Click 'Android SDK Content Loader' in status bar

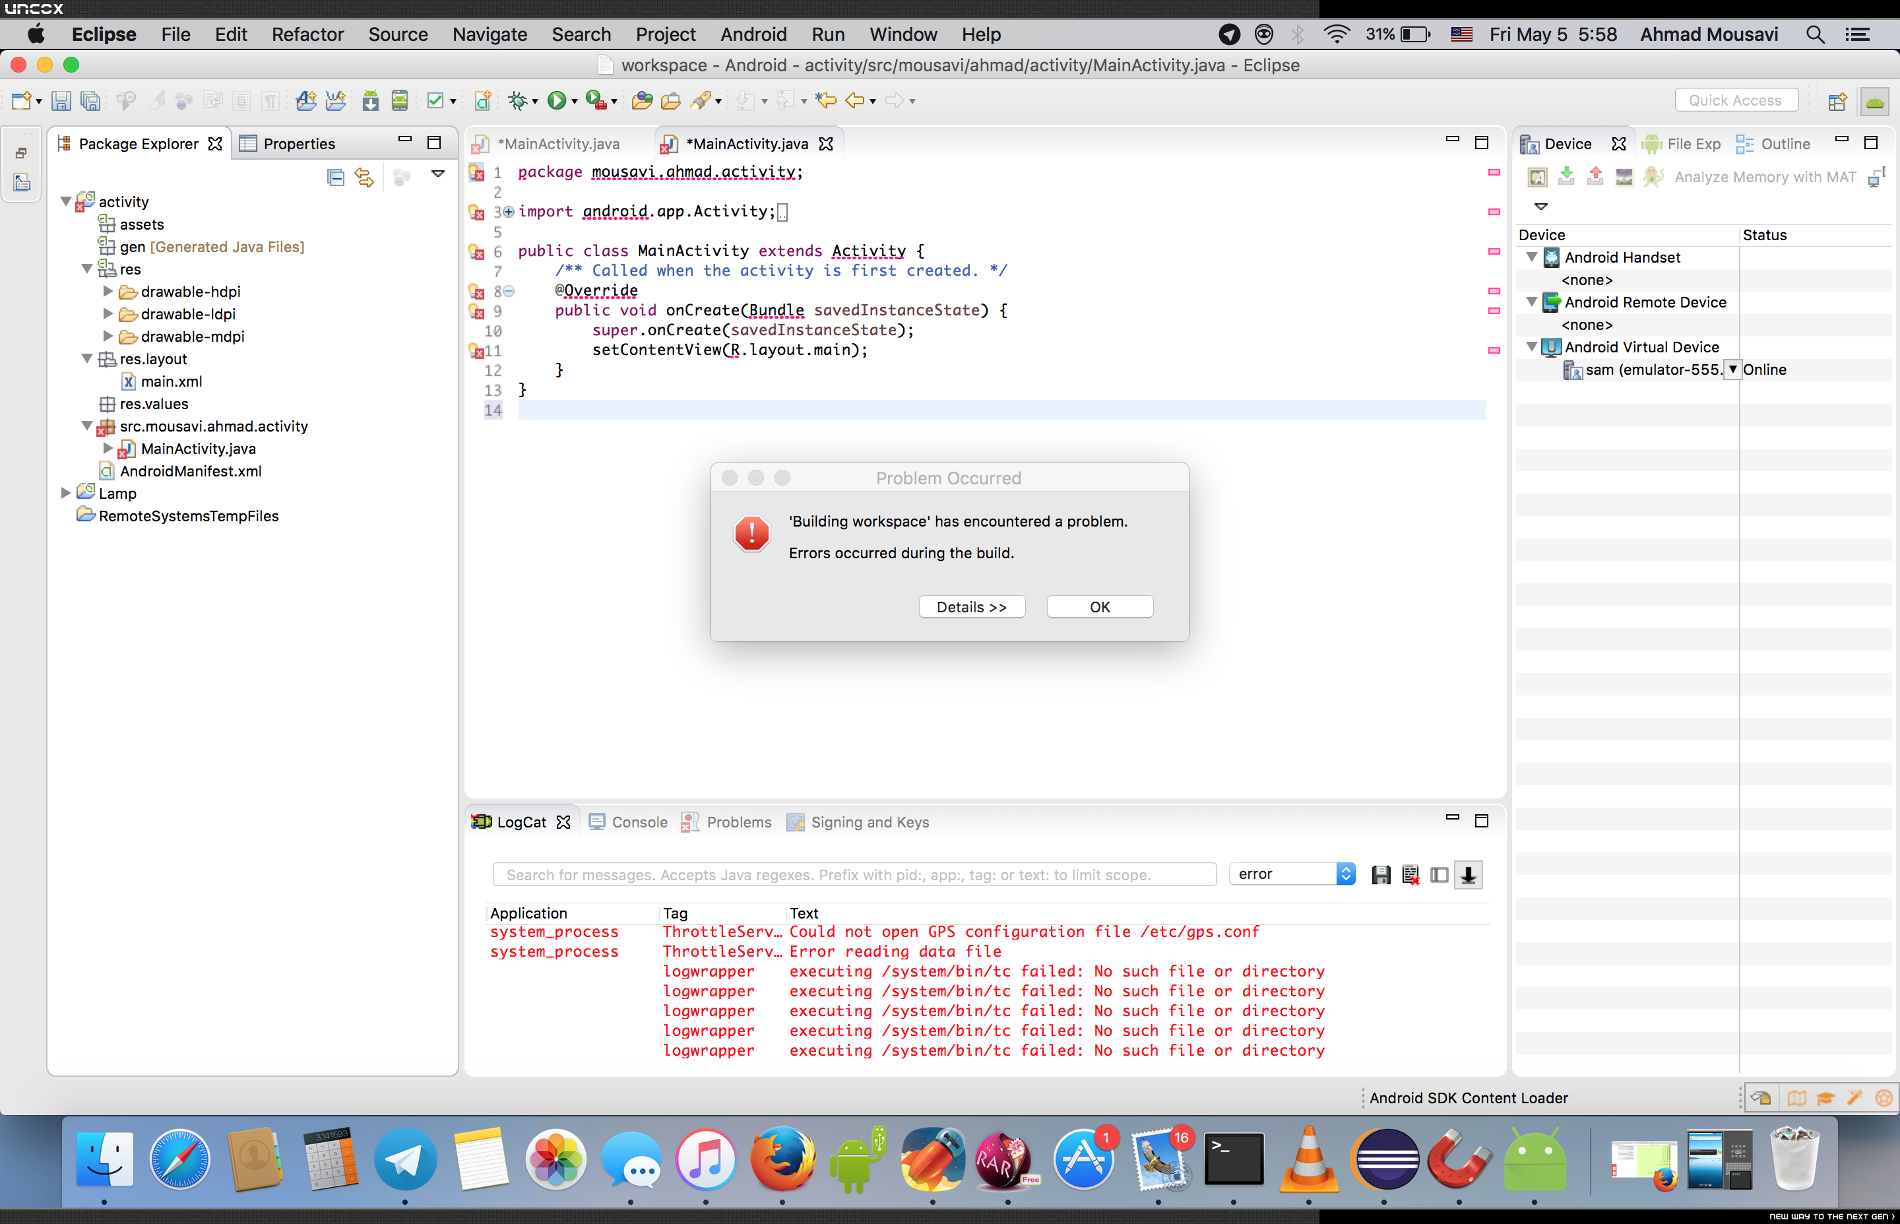tap(1469, 1097)
